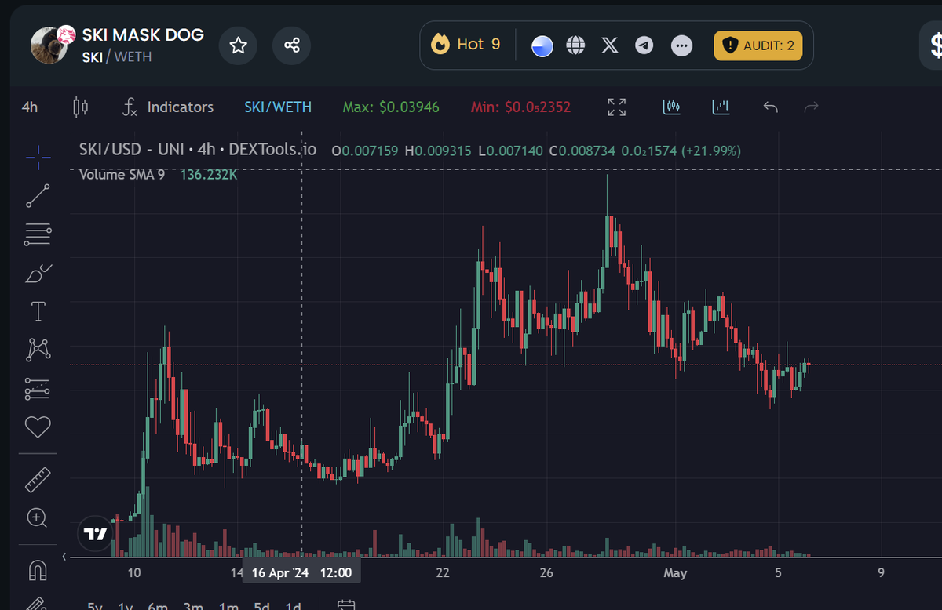Enter fullscreen chart mode
The width and height of the screenshot is (942, 610).
pos(617,107)
